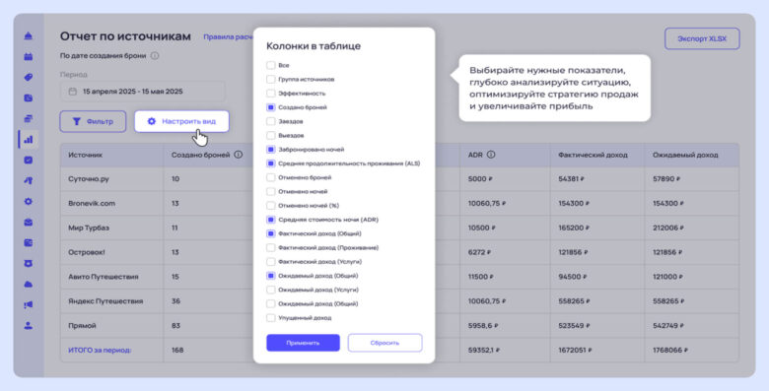Click the 523549 ₽ actual income cell

[574, 326]
